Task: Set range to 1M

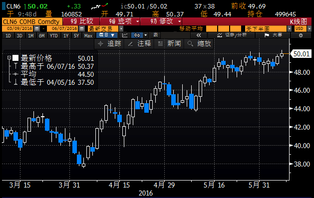Action: (30, 35)
